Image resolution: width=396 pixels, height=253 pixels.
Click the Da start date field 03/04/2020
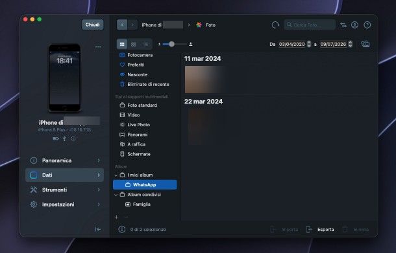click(291, 44)
